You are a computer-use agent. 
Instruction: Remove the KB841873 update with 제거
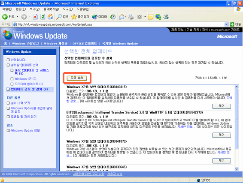tap(222, 161)
